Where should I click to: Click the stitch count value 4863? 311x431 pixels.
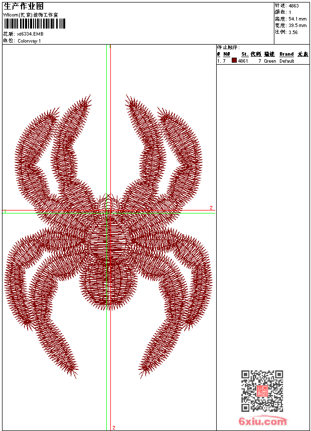[293, 6]
